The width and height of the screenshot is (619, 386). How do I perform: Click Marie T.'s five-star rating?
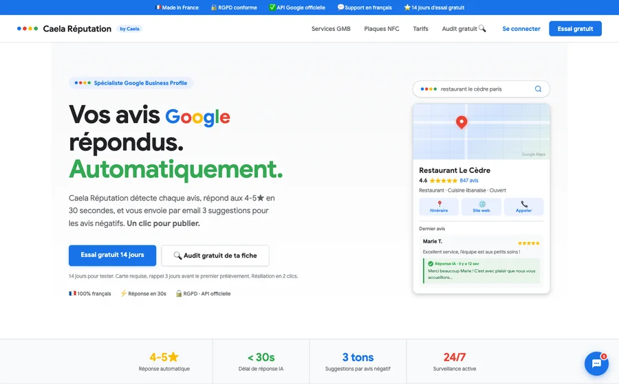(528, 243)
